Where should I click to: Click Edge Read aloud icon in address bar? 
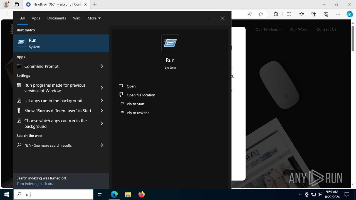[x=250, y=14]
